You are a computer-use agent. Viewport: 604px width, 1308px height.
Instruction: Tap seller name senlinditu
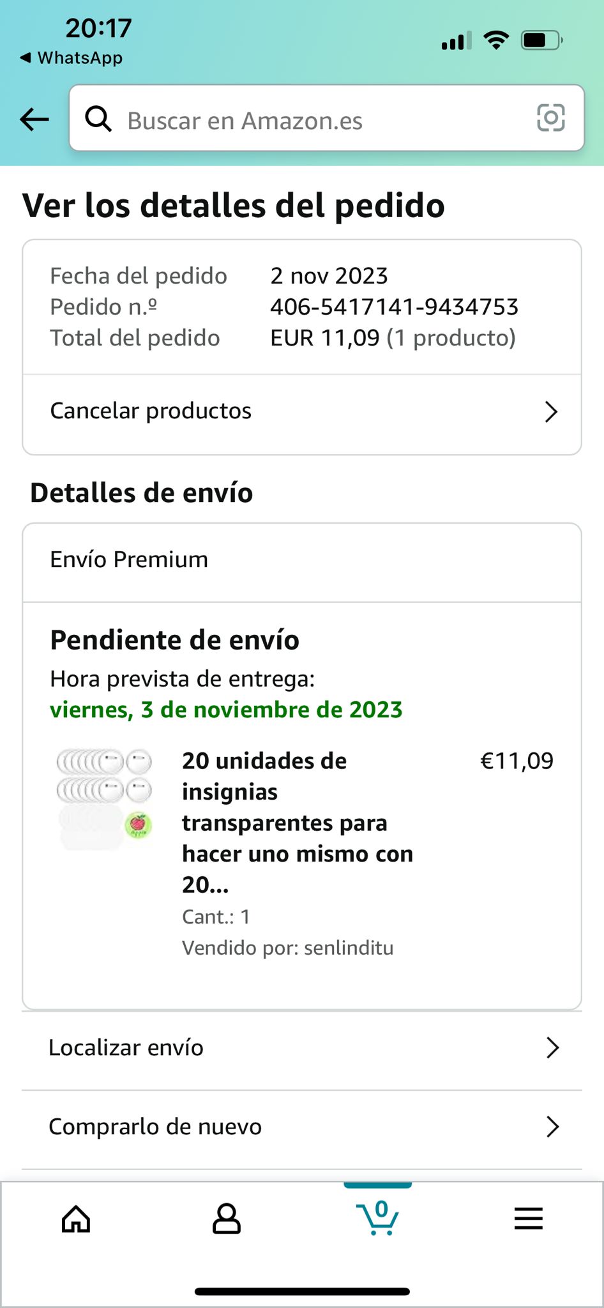[349, 948]
